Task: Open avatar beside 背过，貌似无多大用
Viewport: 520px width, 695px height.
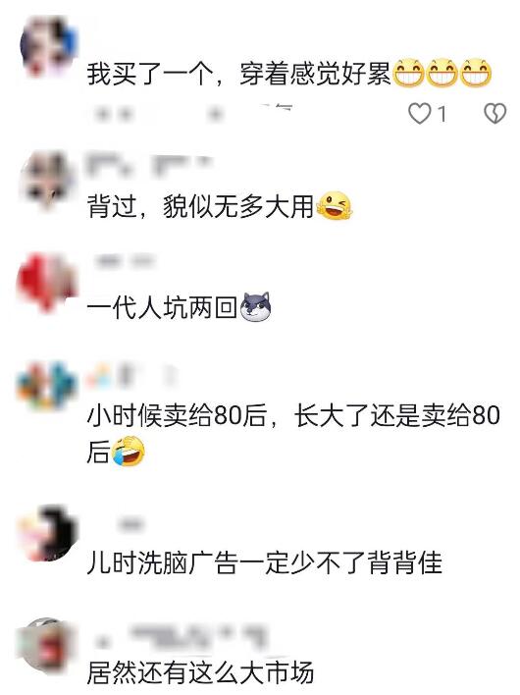Action: coord(47,180)
